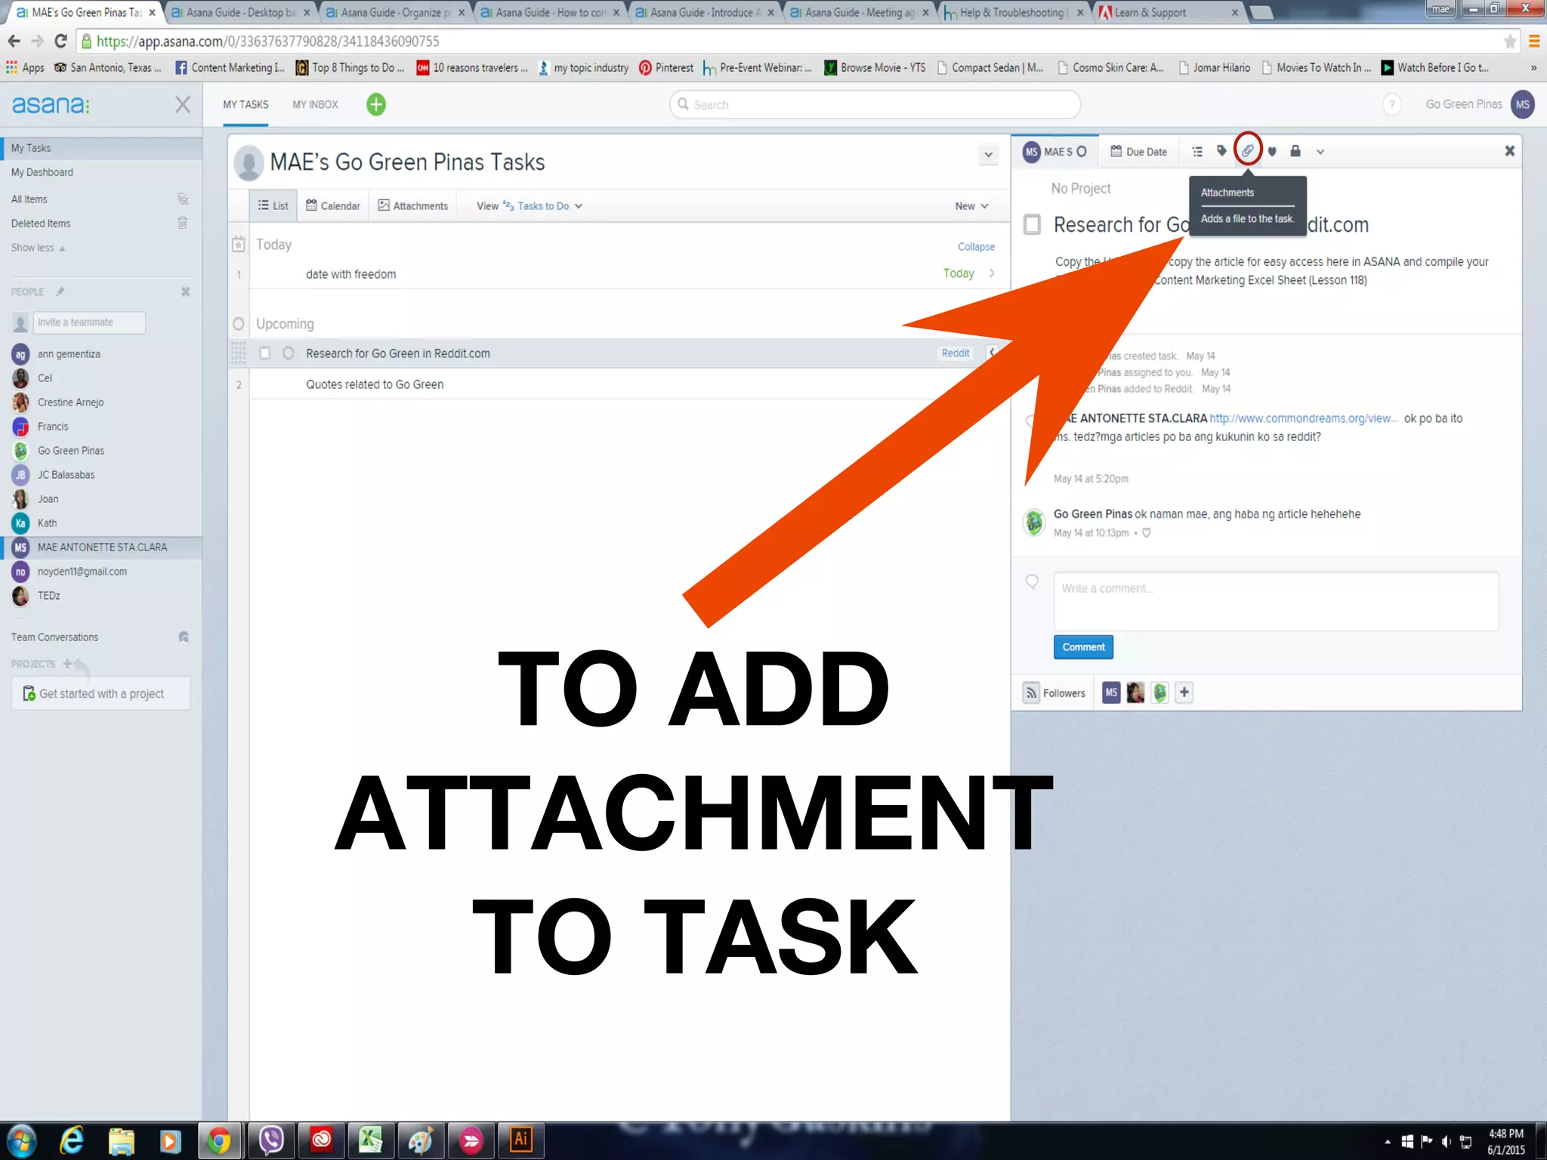Open the Attachments view tab

pos(412,205)
